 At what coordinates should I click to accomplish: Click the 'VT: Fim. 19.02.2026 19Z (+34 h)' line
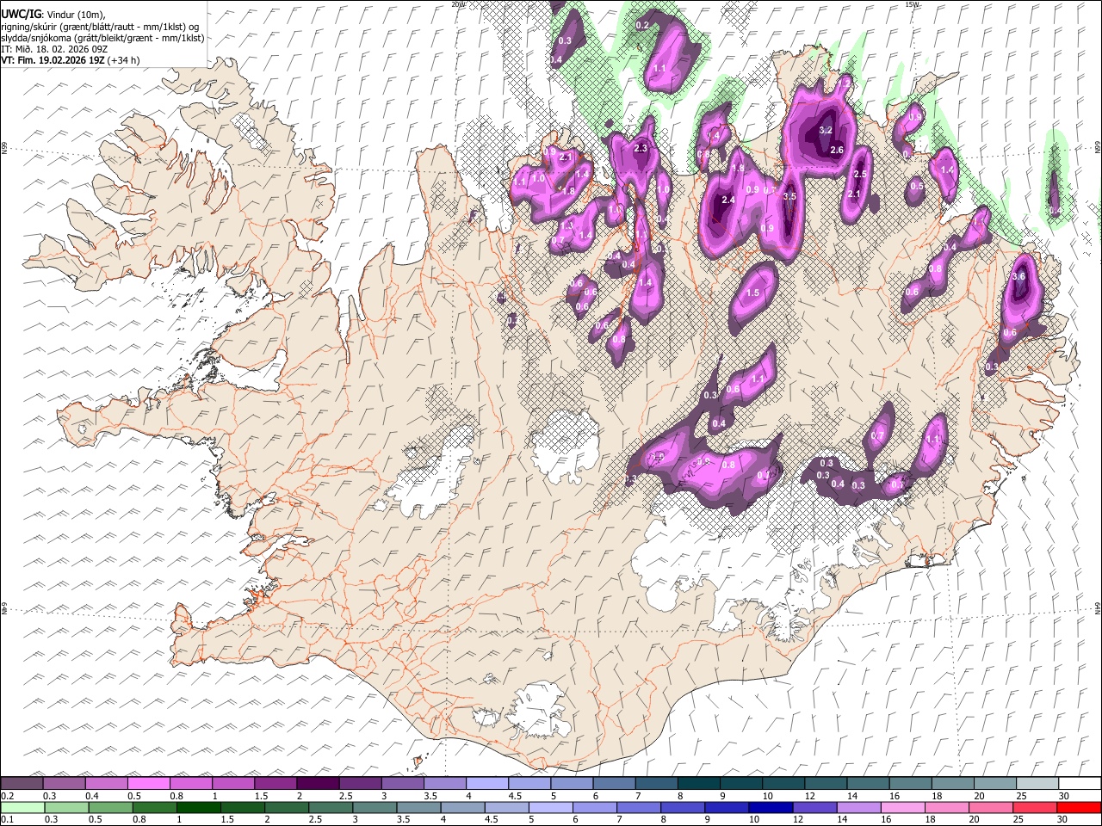click(x=71, y=60)
